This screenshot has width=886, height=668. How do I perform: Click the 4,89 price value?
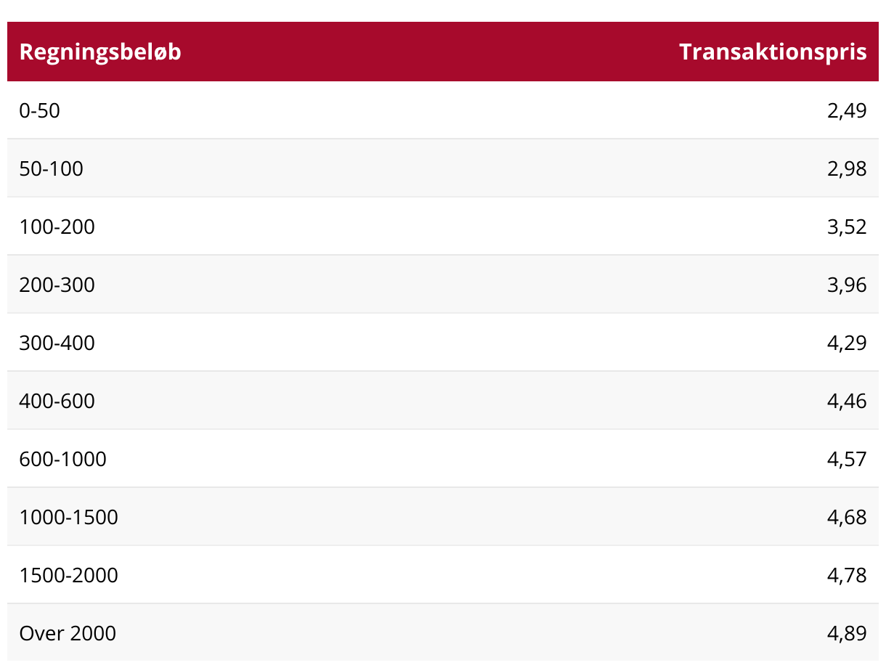pyautogui.click(x=847, y=633)
